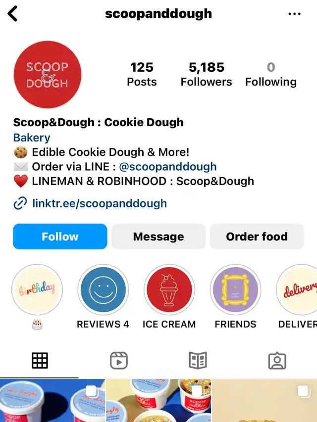
Task: Tap the @scoopanddough LINE mention
Action: pos(168,167)
